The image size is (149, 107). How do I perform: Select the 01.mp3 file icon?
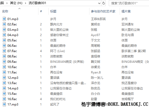coord(4,19)
